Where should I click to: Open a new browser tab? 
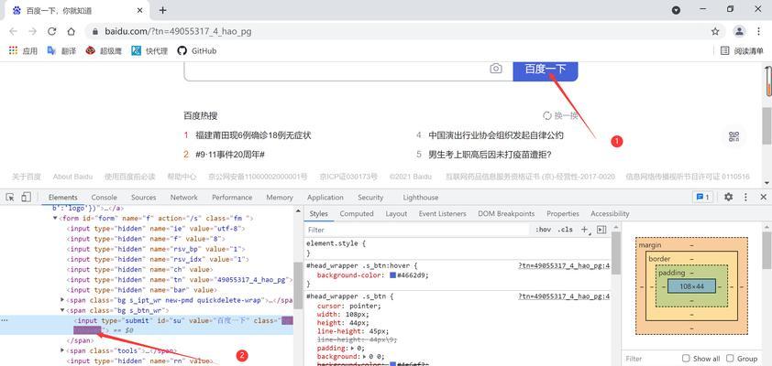tap(163, 10)
